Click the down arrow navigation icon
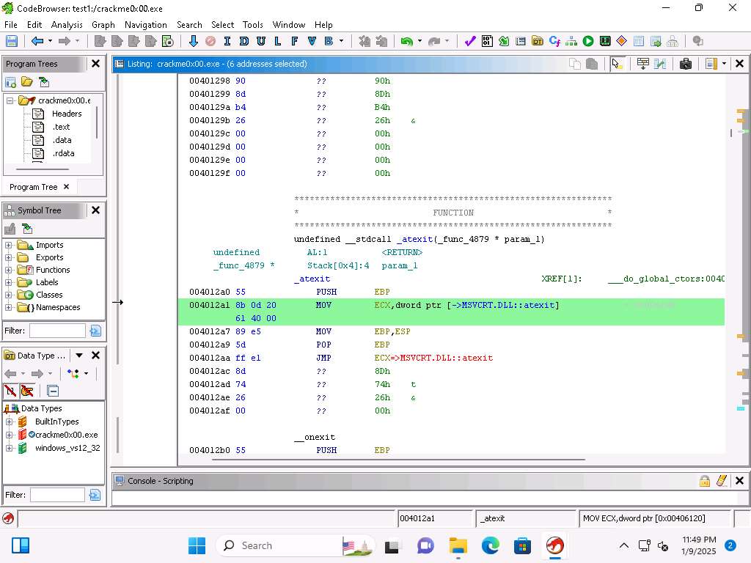This screenshot has height=563, width=751. click(x=194, y=42)
